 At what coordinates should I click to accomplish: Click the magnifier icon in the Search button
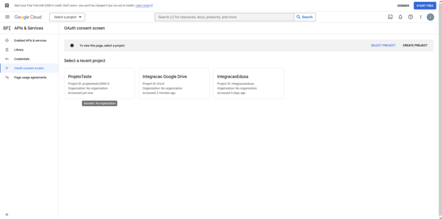[x=298, y=17]
